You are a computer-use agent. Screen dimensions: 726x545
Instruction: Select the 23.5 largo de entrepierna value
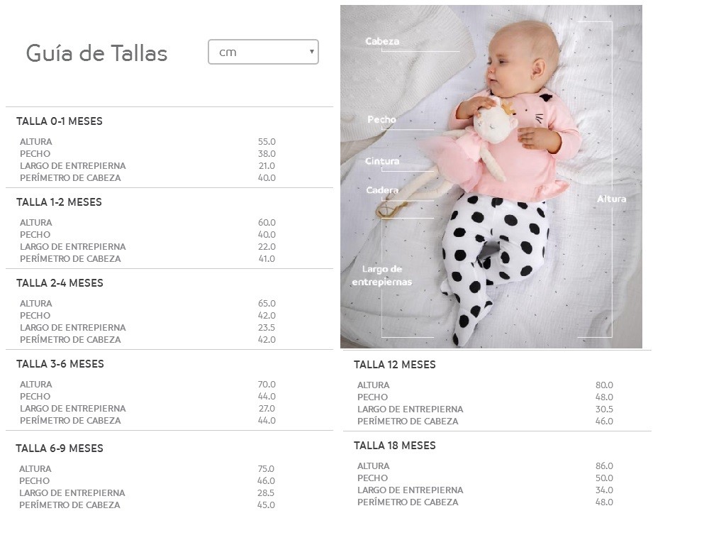(267, 328)
